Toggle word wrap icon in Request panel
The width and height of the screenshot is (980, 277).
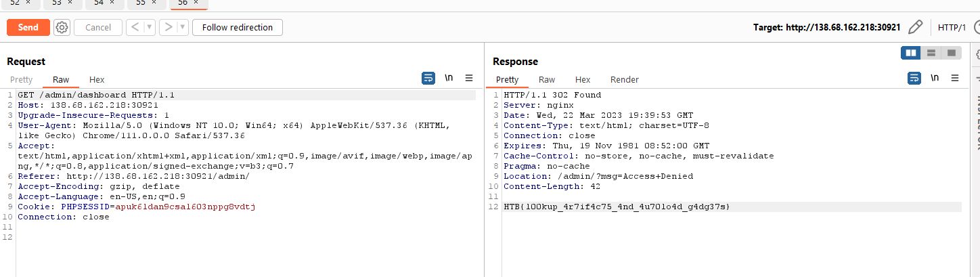click(428, 79)
